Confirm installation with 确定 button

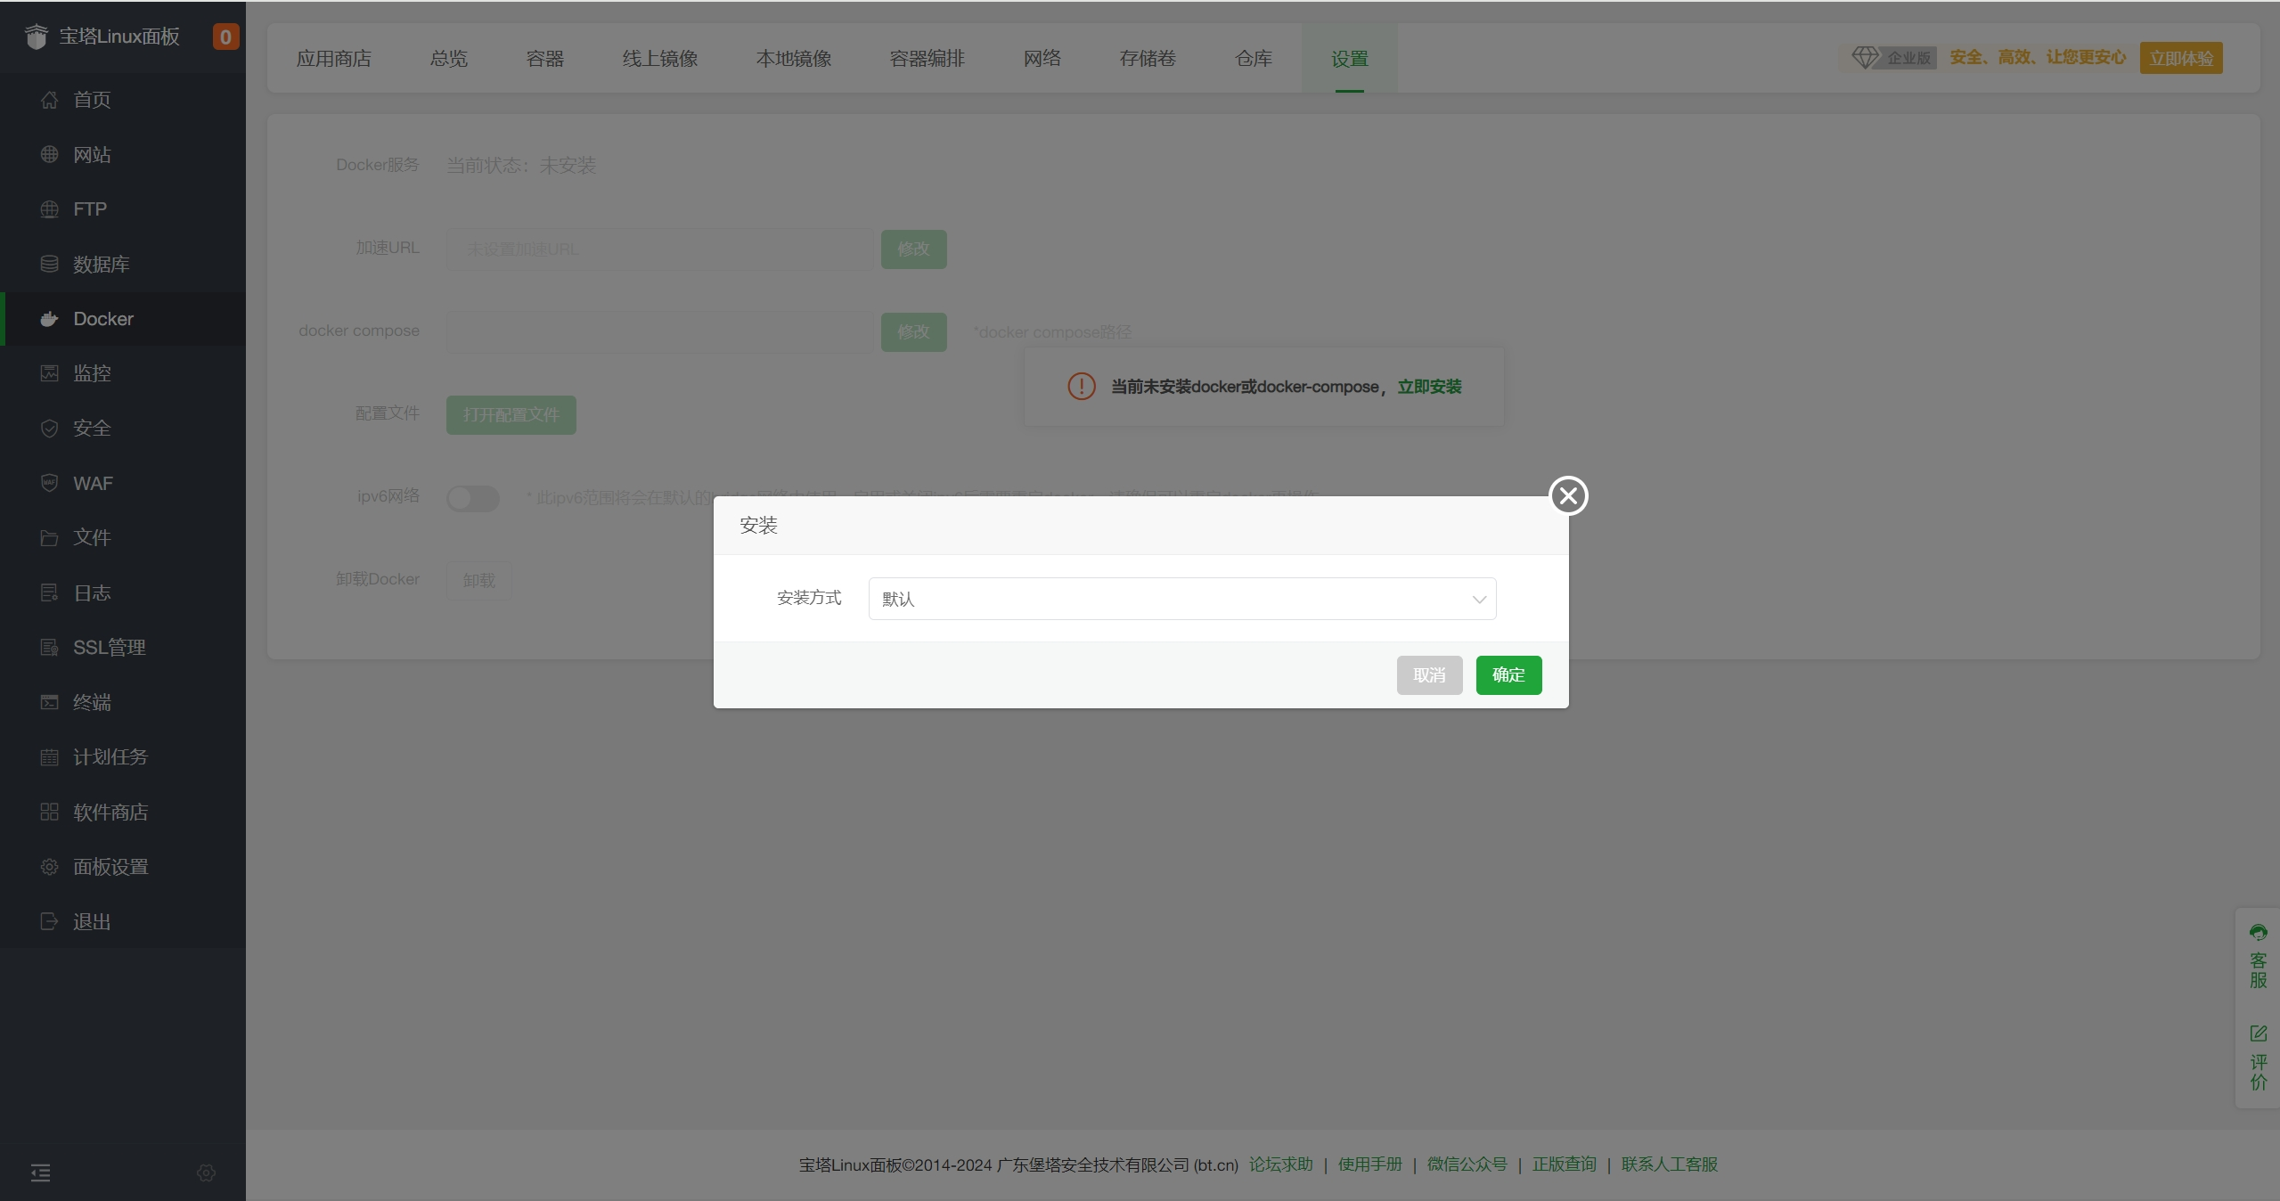[1508, 675]
